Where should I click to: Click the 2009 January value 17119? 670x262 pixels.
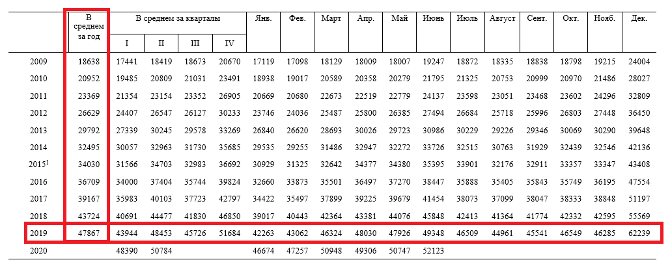[263, 62]
